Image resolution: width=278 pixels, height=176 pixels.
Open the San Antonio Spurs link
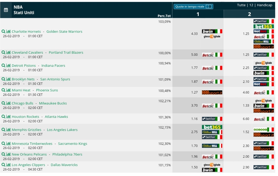click(x=55, y=79)
